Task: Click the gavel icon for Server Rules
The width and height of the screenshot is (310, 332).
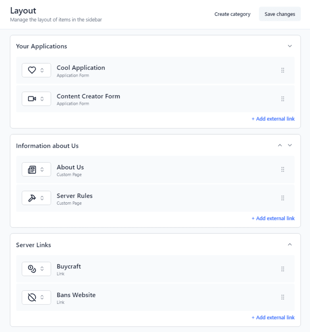Action: [x=32, y=198]
